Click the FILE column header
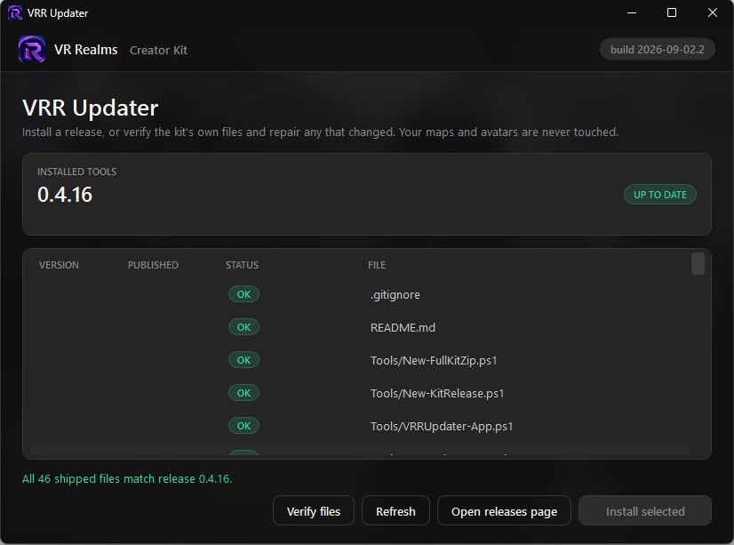The height and width of the screenshot is (545, 734). click(x=377, y=265)
